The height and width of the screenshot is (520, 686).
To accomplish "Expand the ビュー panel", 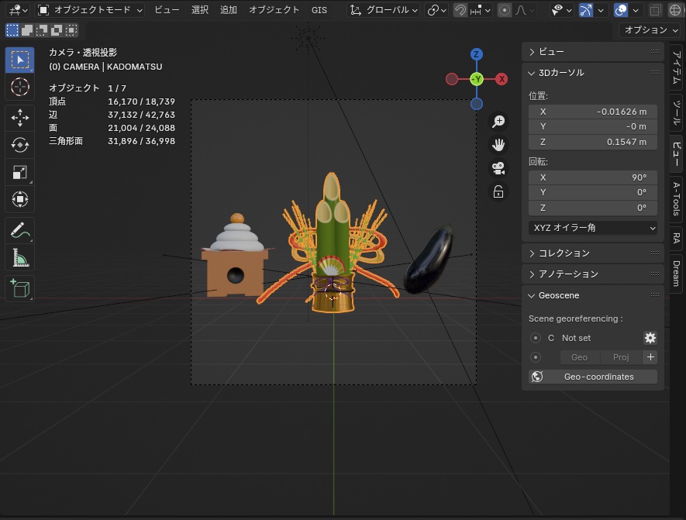I will (593, 52).
